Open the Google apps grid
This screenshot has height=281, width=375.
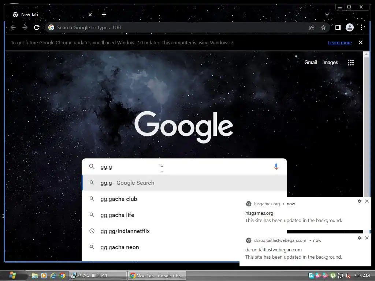click(350, 63)
